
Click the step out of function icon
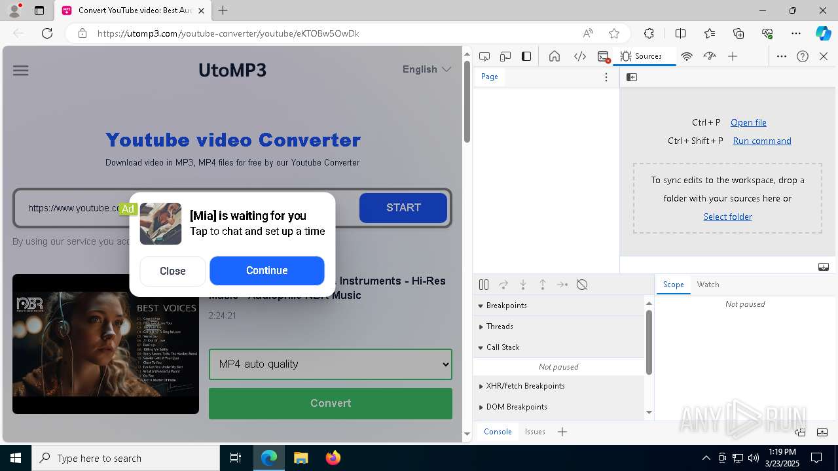tap(543, 285)
